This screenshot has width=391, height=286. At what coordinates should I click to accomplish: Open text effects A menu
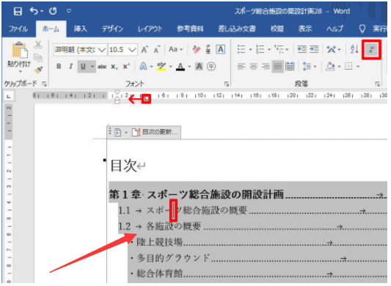point(143,67)
